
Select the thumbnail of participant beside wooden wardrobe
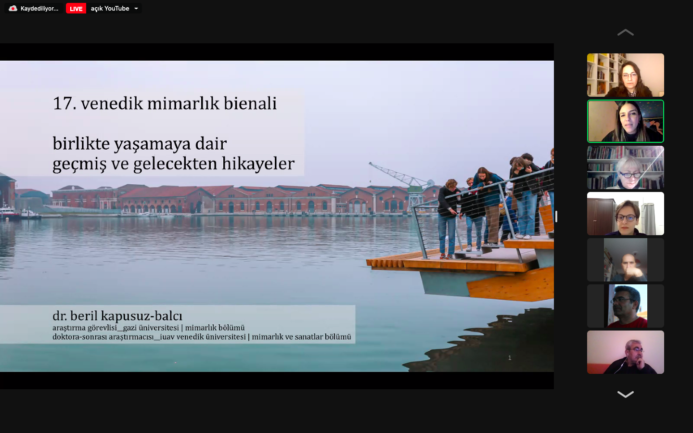tap(626, 214)
